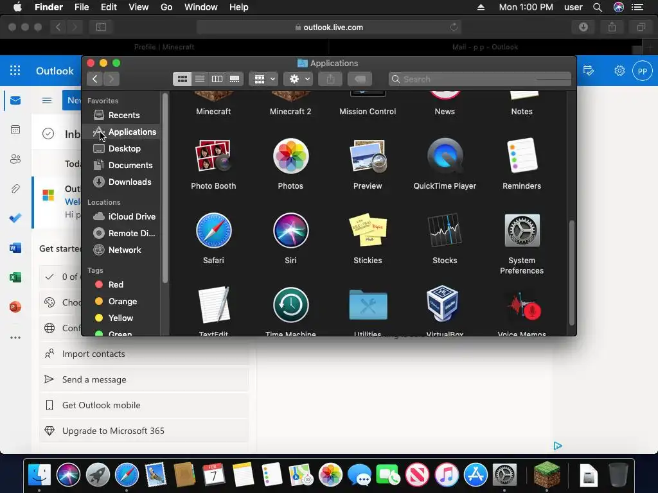Open Word from the Outlook sidebar

coord(15,248)
